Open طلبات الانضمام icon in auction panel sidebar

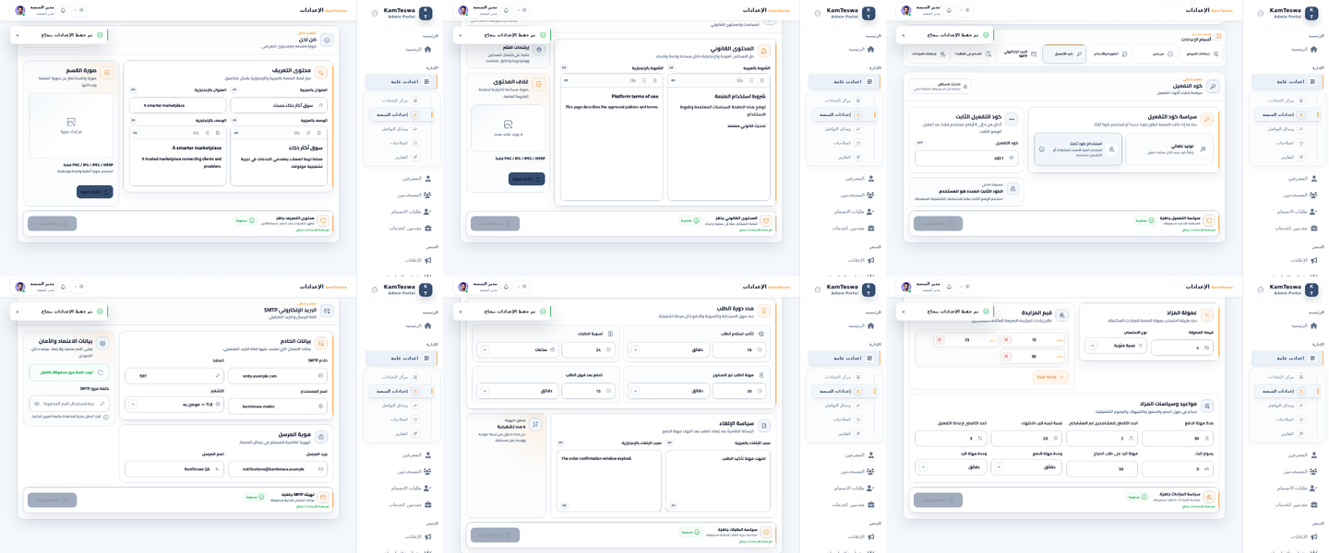point(1315,488)
